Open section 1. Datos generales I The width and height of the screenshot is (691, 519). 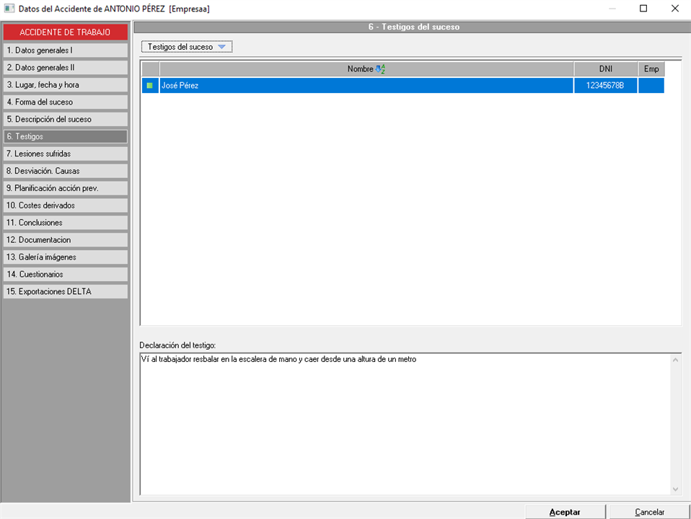click(65, 50)
